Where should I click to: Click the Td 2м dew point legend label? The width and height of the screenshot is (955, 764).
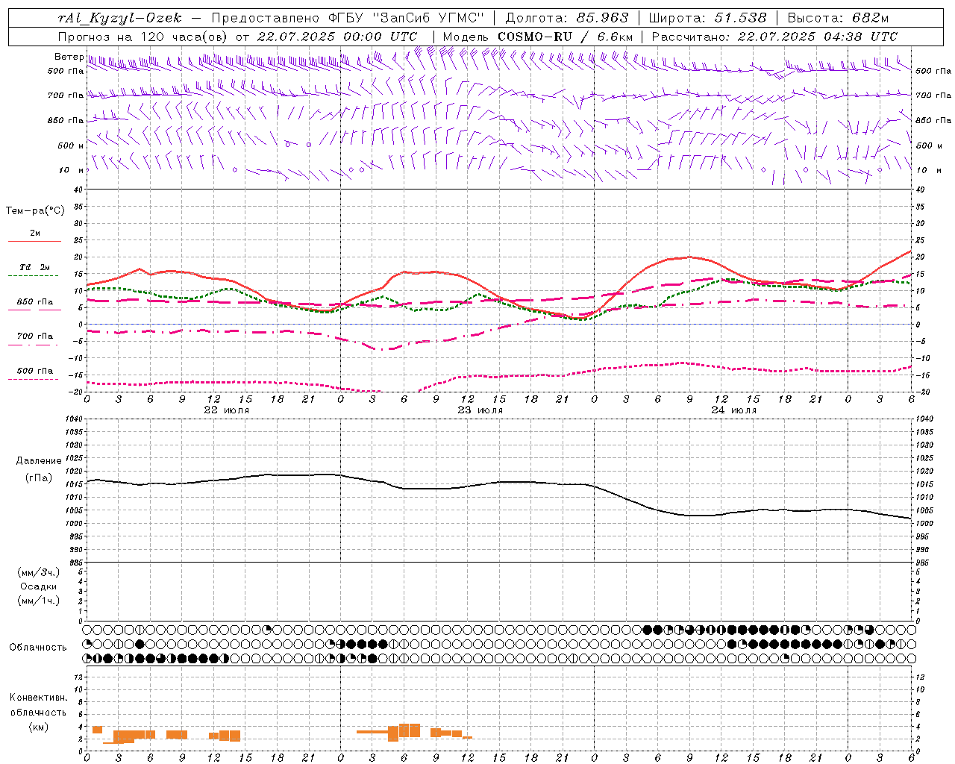click(35, 267)
